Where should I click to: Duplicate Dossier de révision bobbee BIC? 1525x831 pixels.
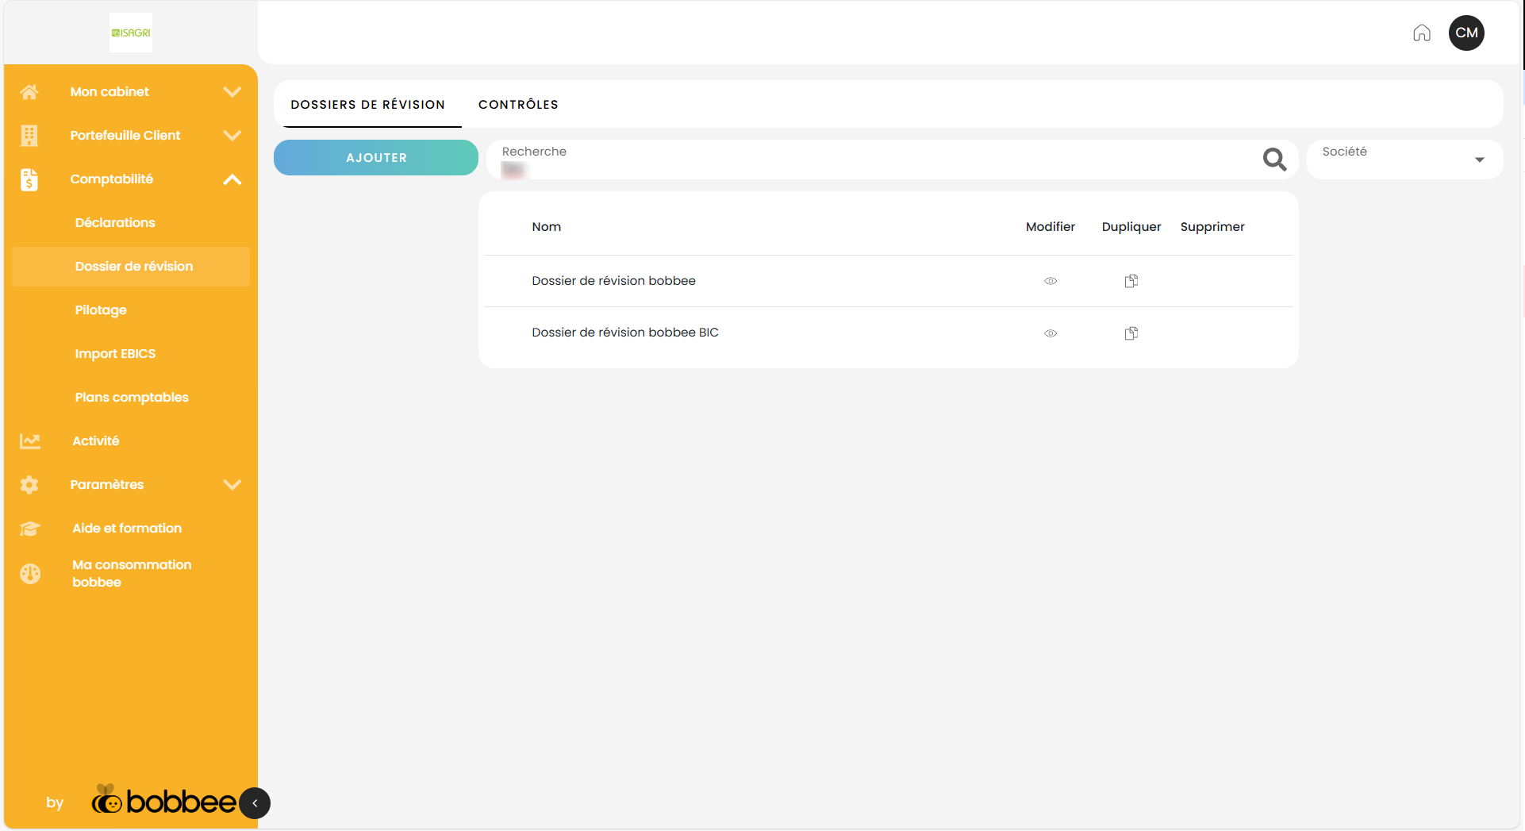pyautogui.click(x=1131, y=333)
